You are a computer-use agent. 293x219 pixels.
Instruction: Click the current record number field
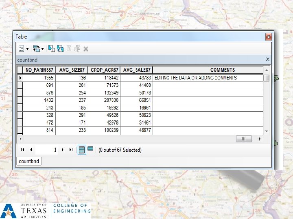[x=46, y=150]
